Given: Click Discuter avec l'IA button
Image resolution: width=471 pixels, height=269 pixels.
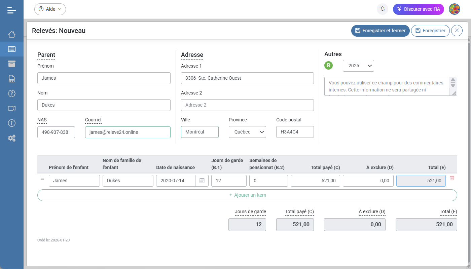Looking at the screenshot, I should click(x=418, y=9).
